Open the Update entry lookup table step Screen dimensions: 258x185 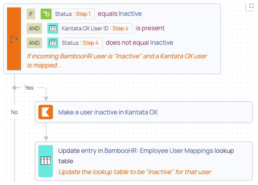pyautogui.click(x=144, y=161)
